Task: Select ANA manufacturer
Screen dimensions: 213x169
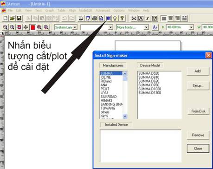Action: coord(111,85)
